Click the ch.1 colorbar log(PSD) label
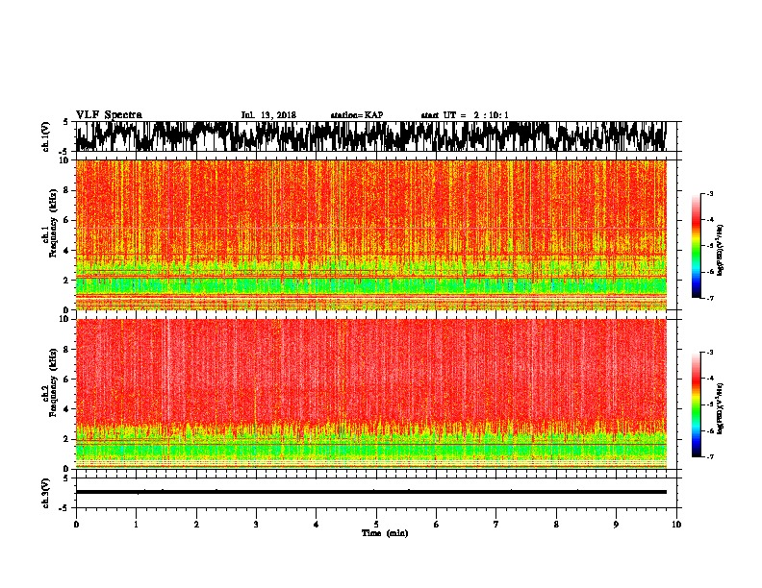Image resolution: width=762 pixels, height=588 pixels. pyautogui.click(x=720, y=251)
